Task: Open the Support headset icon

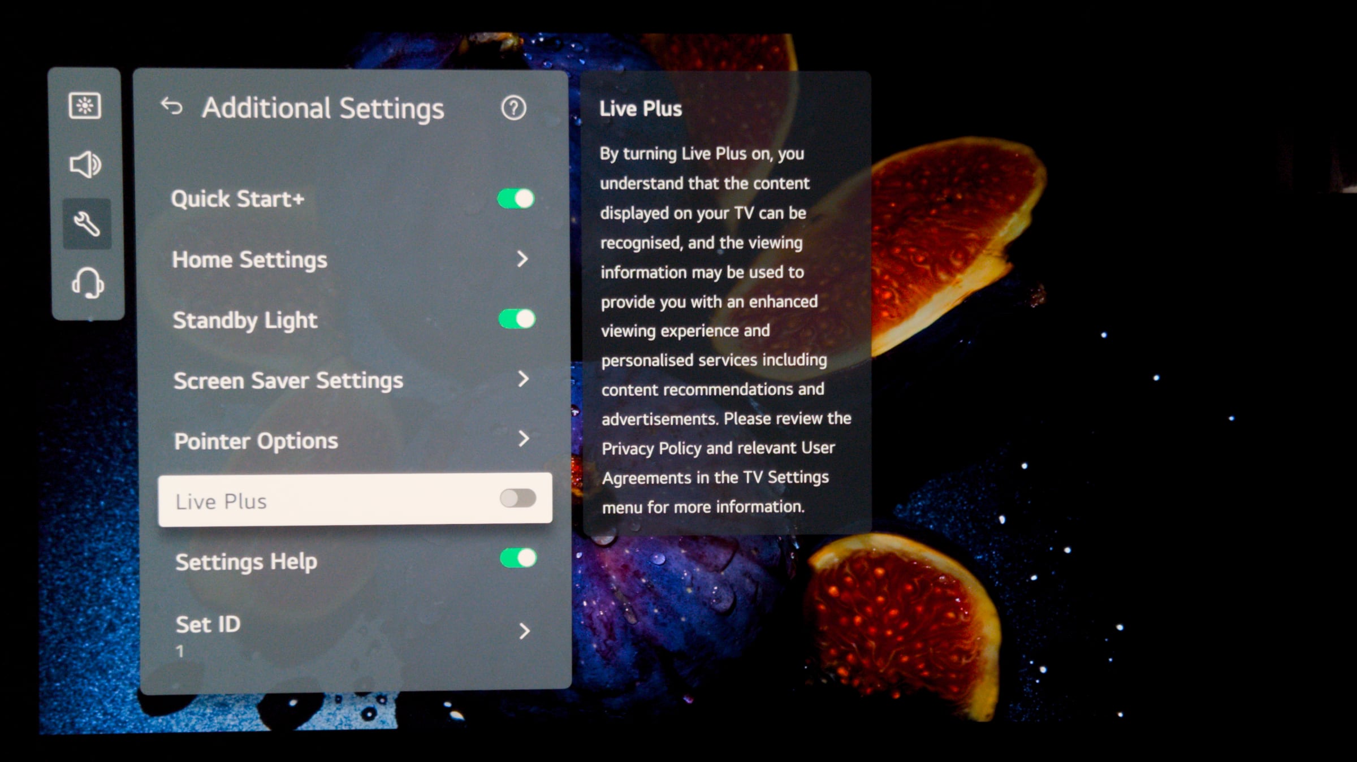Action: pyautogui.click(x=88, y=283)
